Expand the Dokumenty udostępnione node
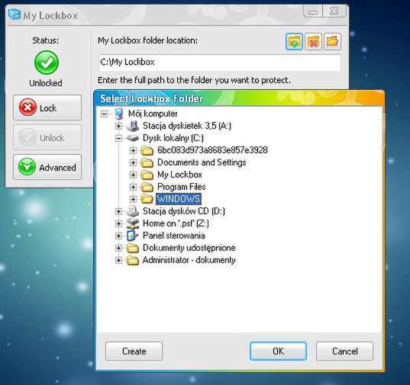 [x=118, y=248]
